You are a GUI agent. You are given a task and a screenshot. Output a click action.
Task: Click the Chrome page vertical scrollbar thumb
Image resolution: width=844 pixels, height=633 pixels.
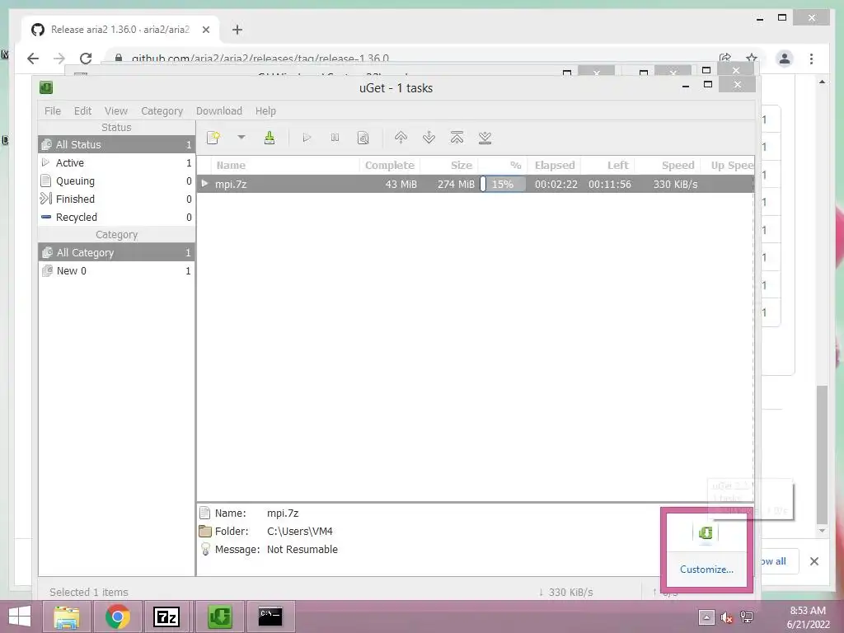coord(822,455)
